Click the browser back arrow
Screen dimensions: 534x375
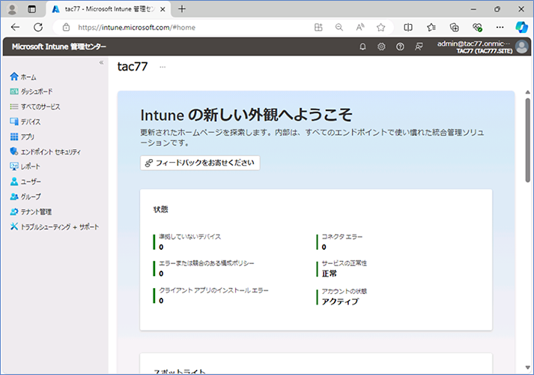(x=15, y=27)
